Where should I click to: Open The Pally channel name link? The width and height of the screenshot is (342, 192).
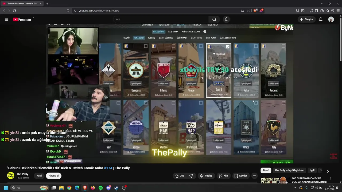tap(22, 174)
